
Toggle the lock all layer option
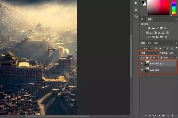click(x=161, y=58)
